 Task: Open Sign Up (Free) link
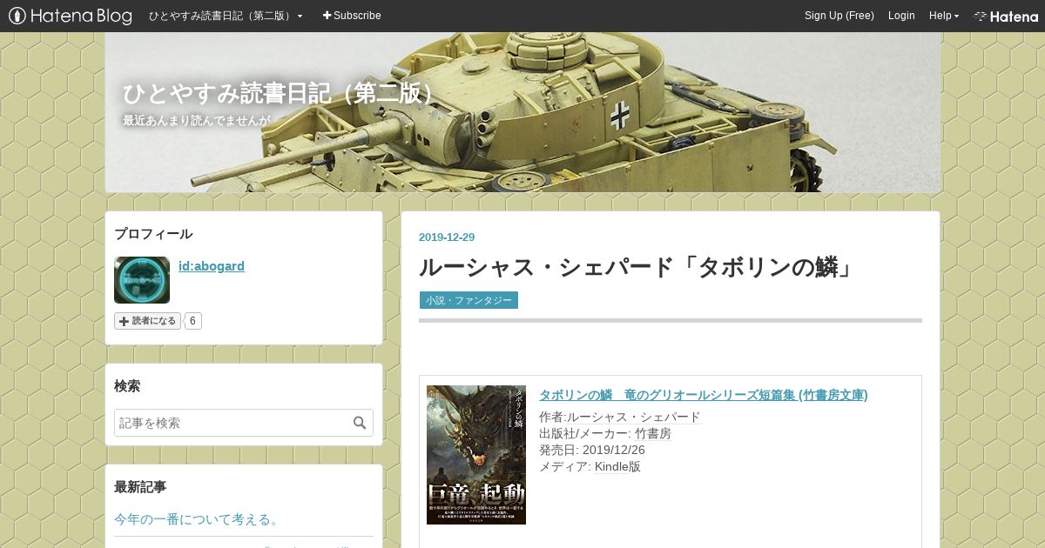(x=839, y=16)
